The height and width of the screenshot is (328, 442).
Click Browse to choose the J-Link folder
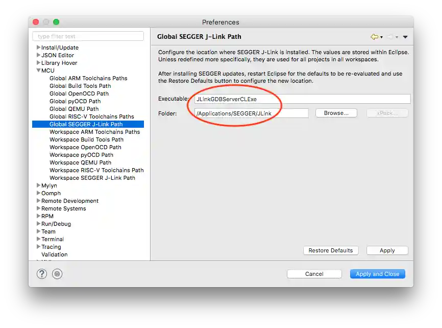click(x=336, y=113)
